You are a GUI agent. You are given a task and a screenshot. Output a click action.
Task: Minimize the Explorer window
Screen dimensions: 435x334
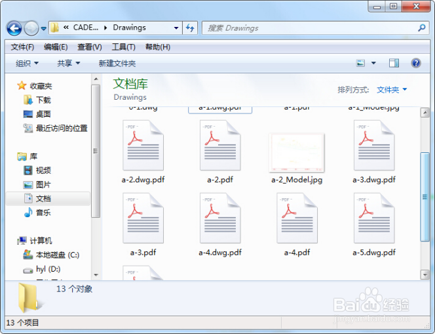pos(377,7)
